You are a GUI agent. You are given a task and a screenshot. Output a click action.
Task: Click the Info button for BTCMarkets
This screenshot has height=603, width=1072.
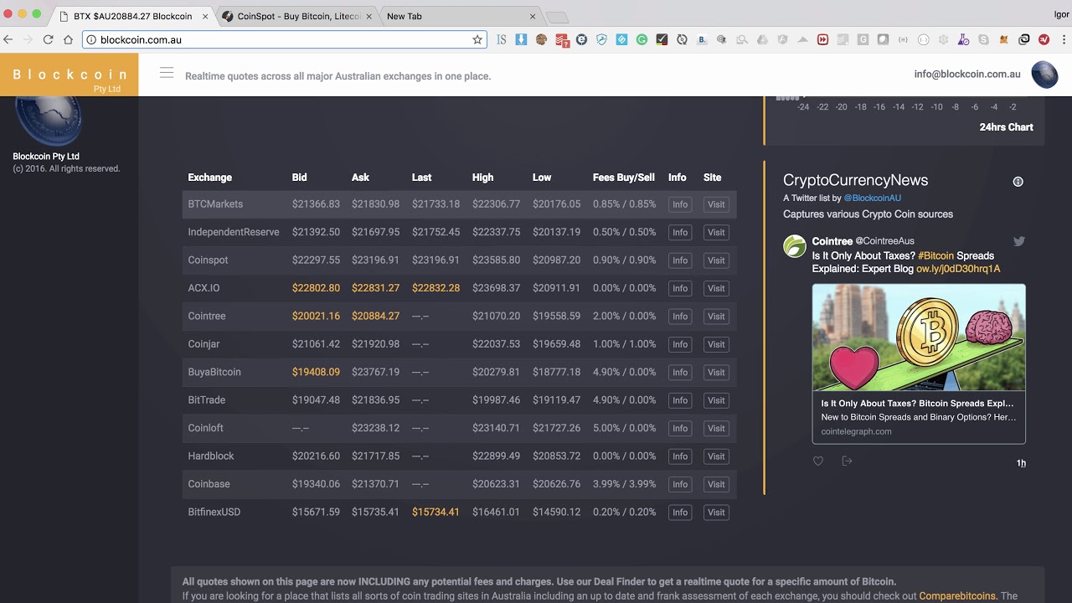coord(680,204)
